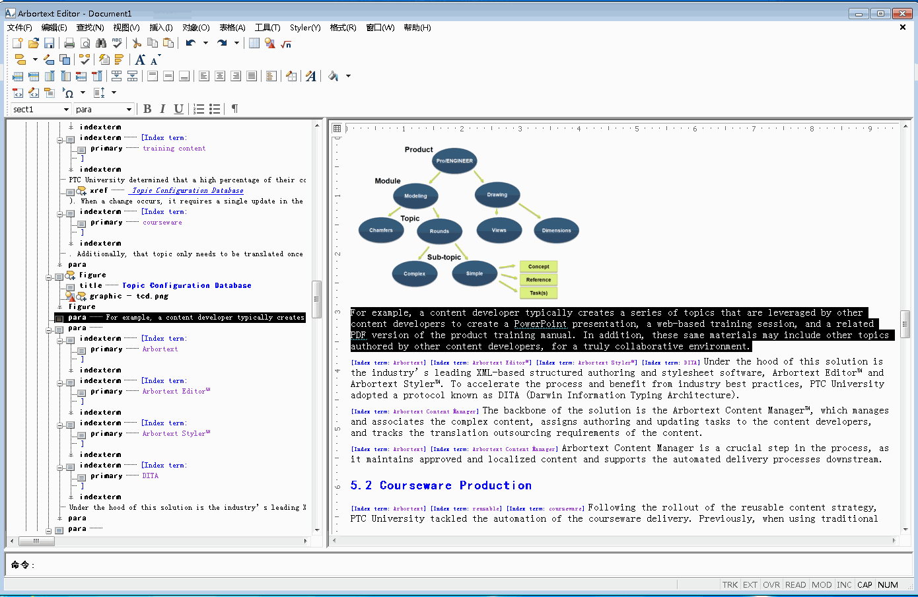Open the 编辑(E) Edit menu

click(x=54, y=27)
